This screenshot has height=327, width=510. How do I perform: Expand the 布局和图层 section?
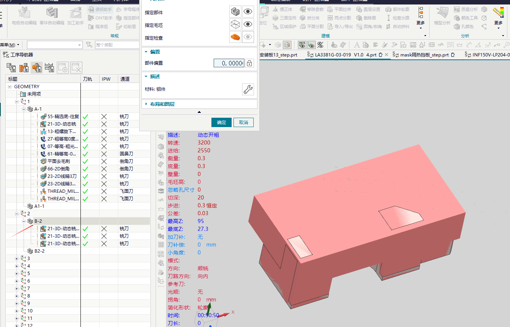[x=146, y=104]
